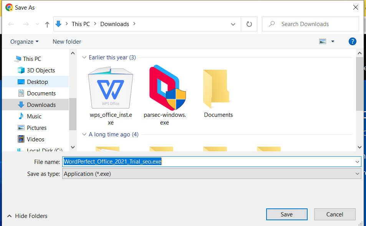Image resolution: width=366 pixels, height=226 pixels.
Task: Refresh the Downloads folder view
Action: point(249,24)
